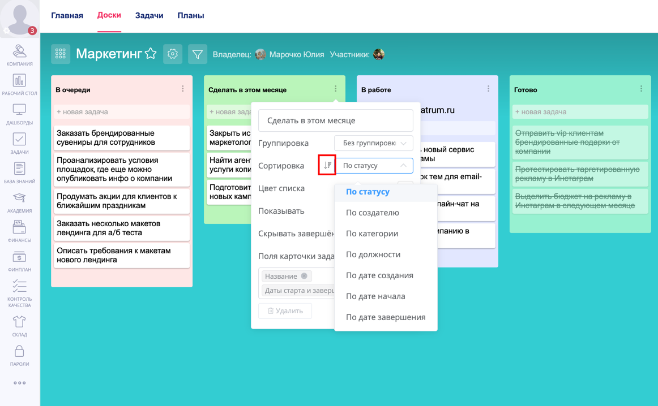Toggle sort direction icon beside Сортировка
The height and width of the screenshot is (406, 658).
[327, 165]
